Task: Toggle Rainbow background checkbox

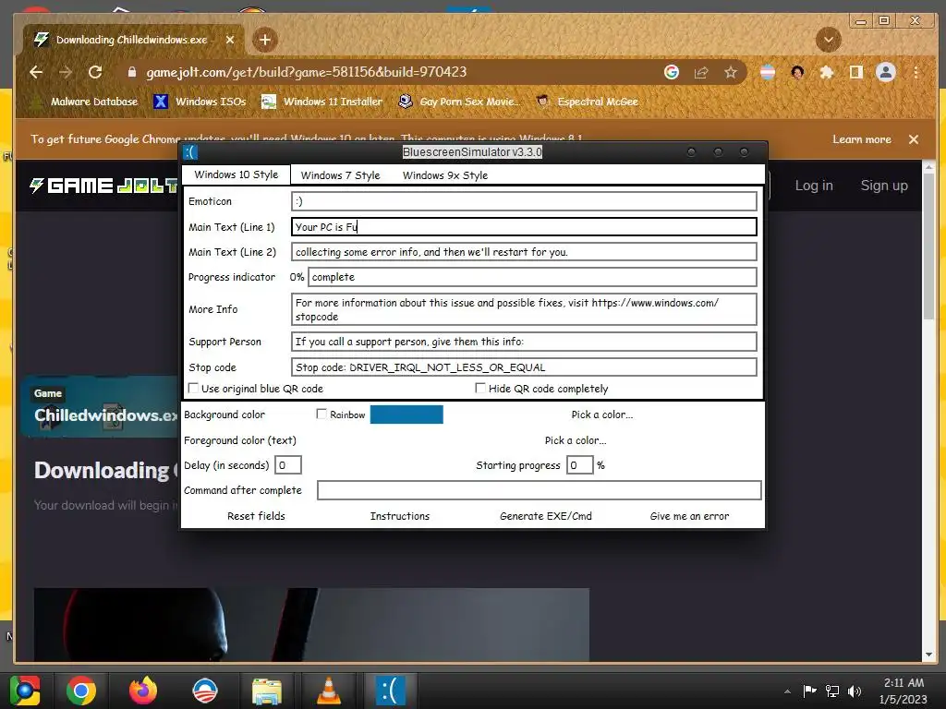Action: (x=321, y=415)
